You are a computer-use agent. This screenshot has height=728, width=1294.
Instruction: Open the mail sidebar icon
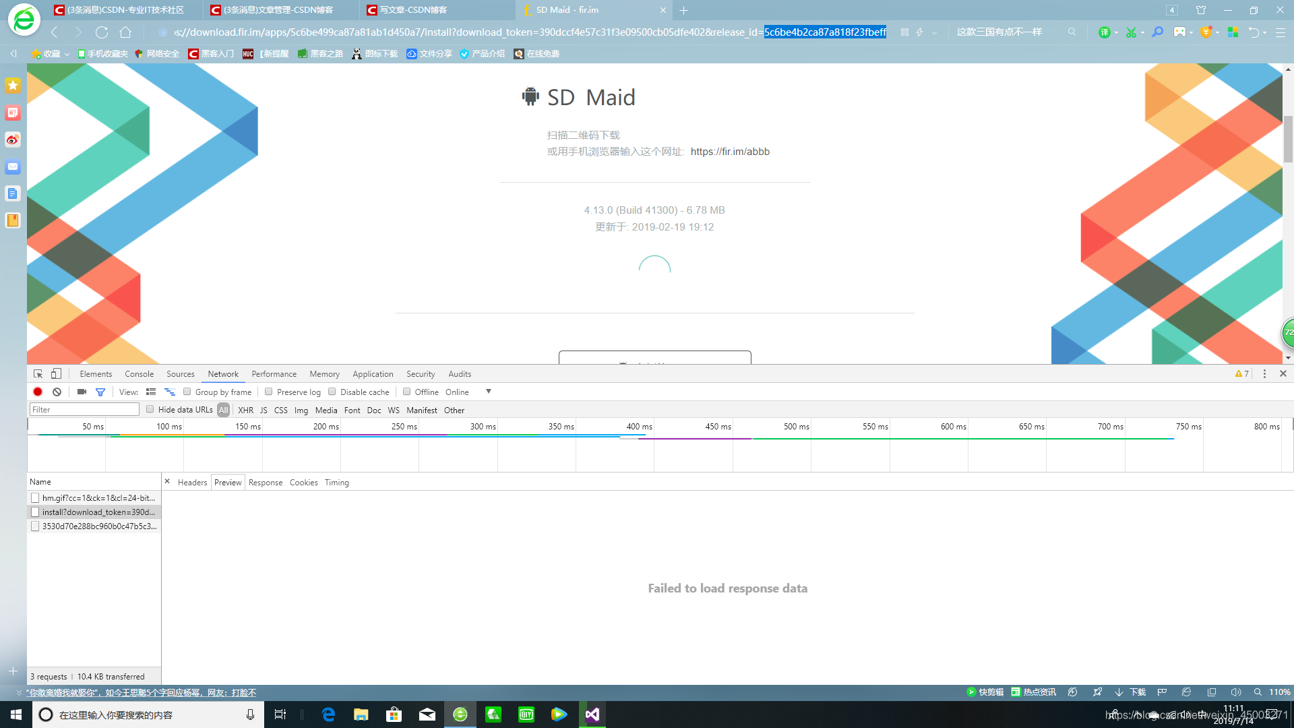coord(13,166)
